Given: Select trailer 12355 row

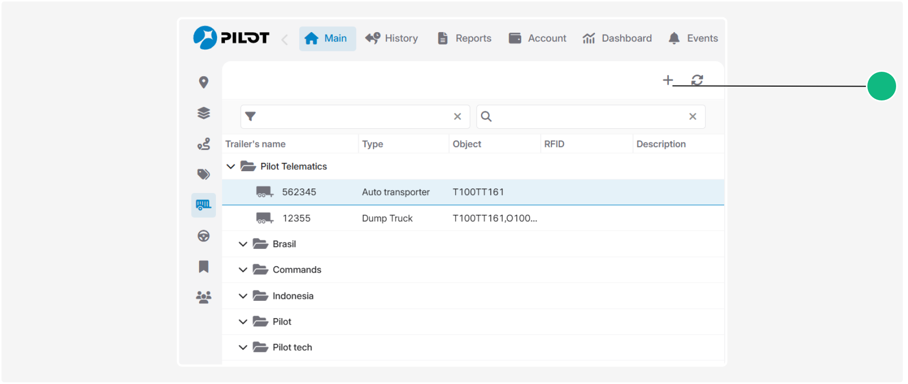Looking at the screenshot, I should click(x=473, y=218).
